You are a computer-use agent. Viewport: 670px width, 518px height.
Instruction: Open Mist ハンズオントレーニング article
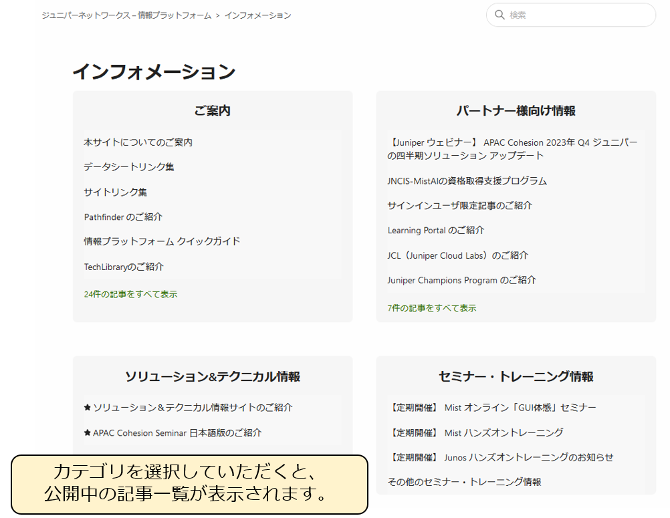[475, 433]
